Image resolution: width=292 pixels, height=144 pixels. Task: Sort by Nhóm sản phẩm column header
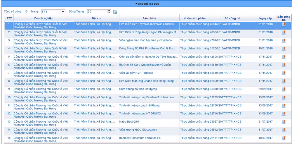pyautogui.click(x=194, y=18)
